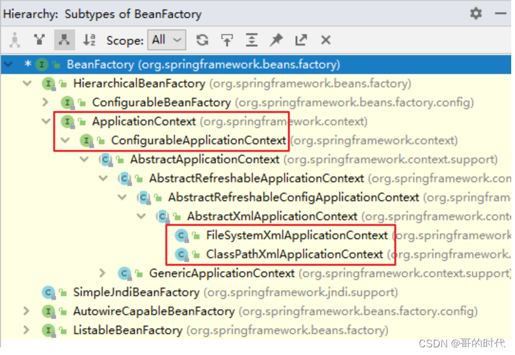This screenshot has width=515, height=355.
Task: Click the ListableBeanFactory interface icon
Action: tap(49, 330)
